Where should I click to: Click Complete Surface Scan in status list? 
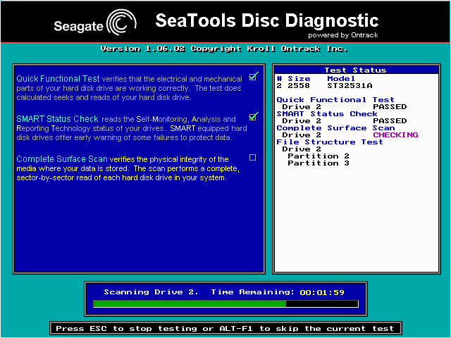click(x=335, y=128)
